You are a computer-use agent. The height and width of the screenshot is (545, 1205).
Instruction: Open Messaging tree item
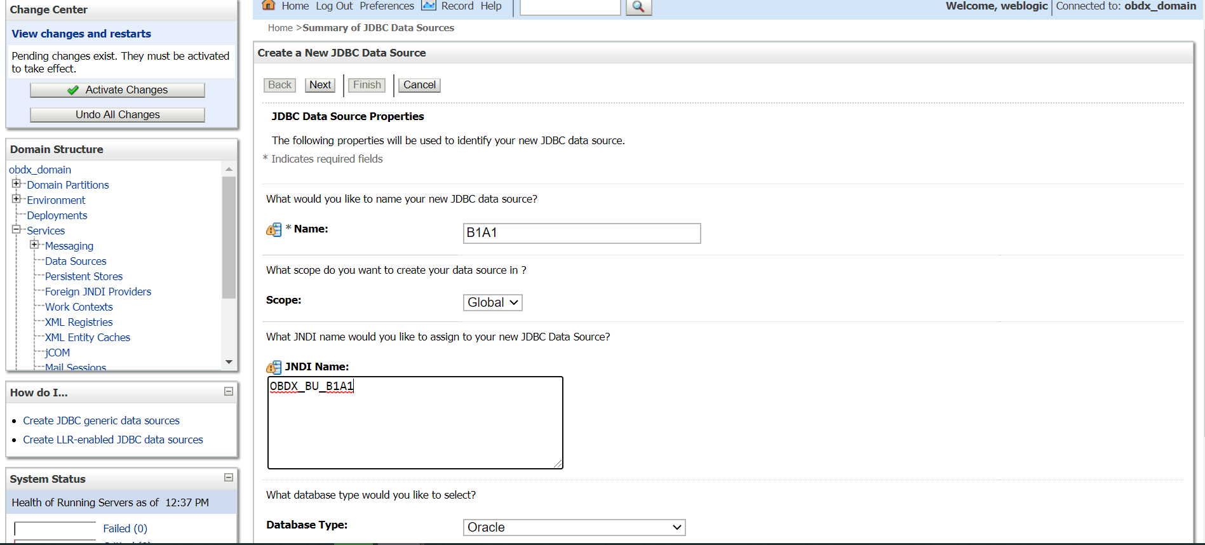[69, 246]
